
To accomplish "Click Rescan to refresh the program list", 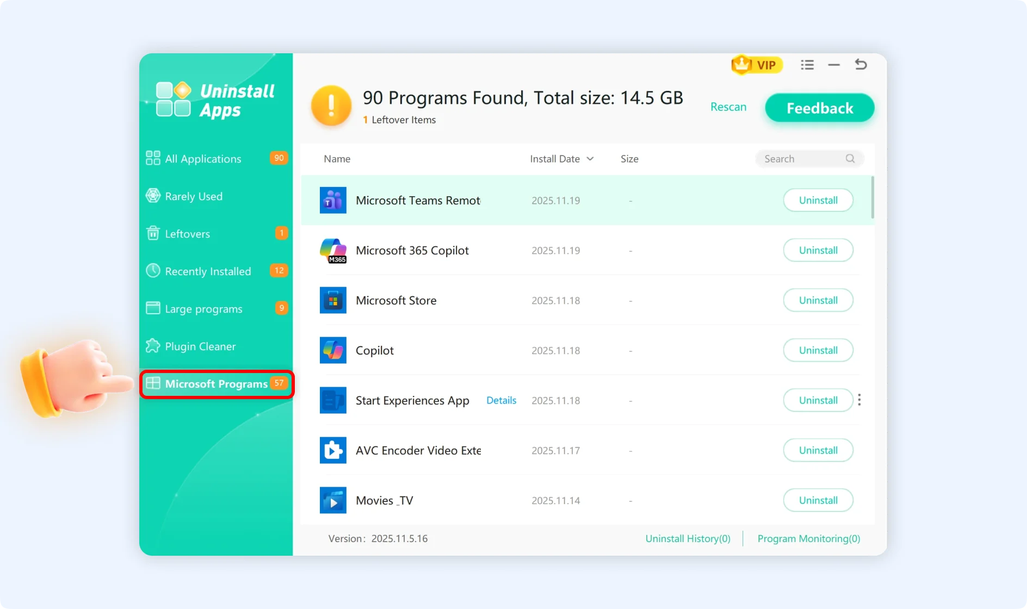I will [728, 107].
